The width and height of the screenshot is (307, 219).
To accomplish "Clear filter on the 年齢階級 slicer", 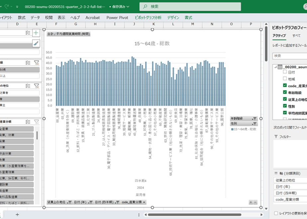I will (37, 63).
